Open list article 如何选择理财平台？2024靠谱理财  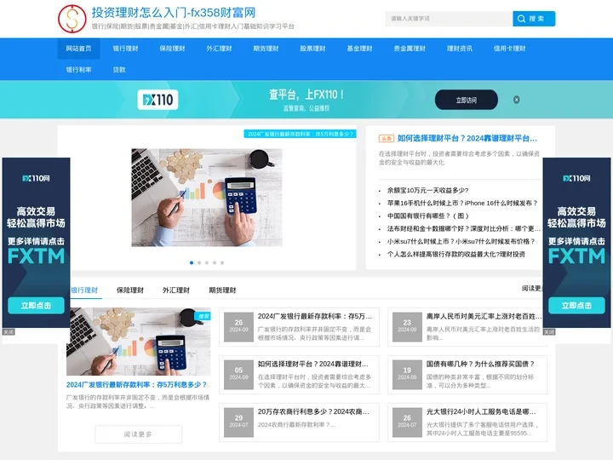click(312, 364)
